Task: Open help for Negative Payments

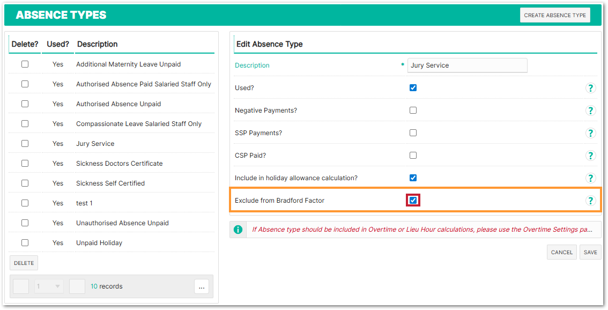Action: tap(590, 110)
